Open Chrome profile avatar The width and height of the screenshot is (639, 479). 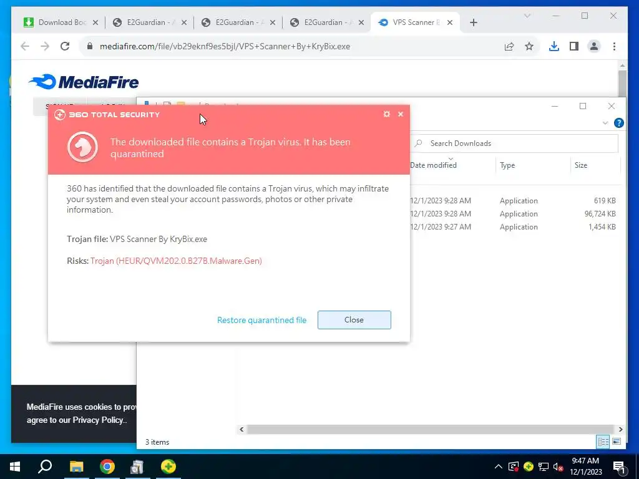coord(594,46)
